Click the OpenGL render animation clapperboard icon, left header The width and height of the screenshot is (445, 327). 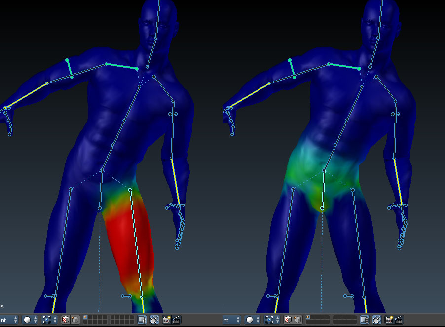pos(176,320)
